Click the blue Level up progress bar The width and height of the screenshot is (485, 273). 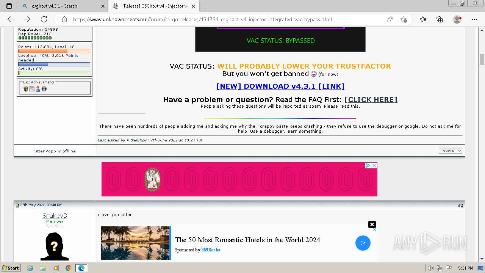tap(54, 64)
